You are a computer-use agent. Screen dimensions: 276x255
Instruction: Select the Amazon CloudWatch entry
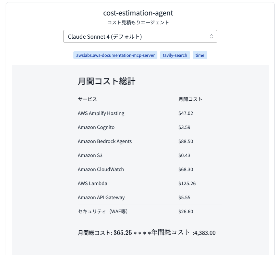click(x=101, y=169)
